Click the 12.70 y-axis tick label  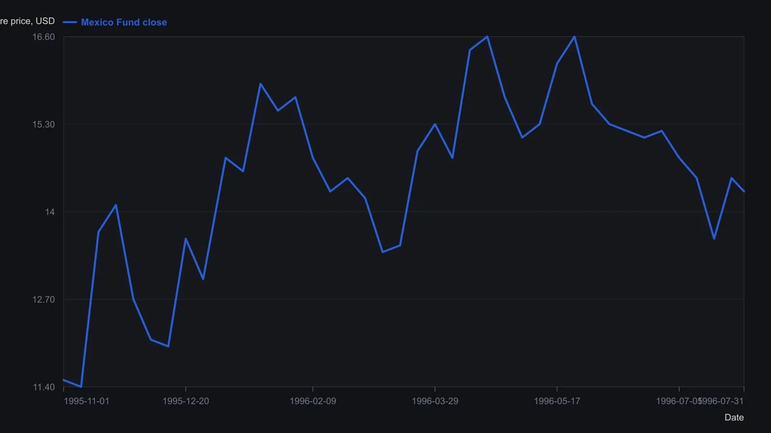point(43,300)
